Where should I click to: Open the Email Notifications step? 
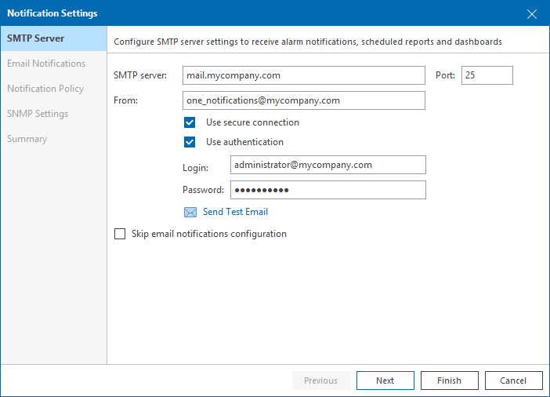click(x=46, y=64)
